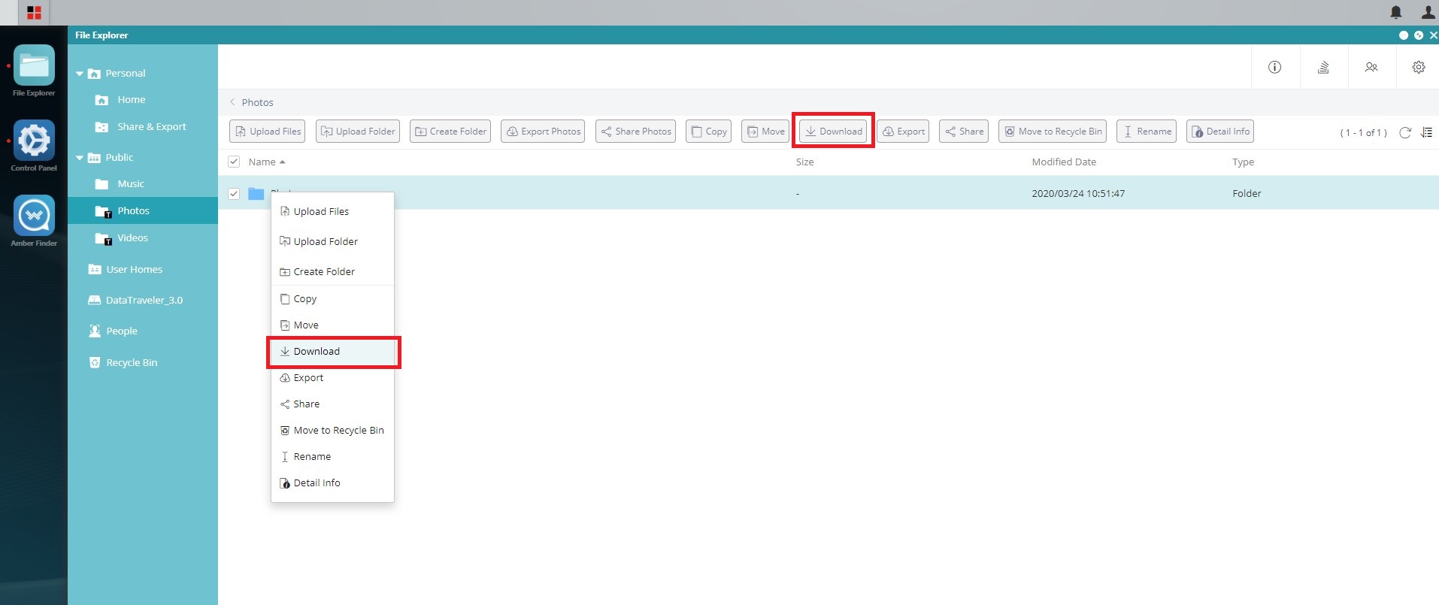Go back using the breadcrumb arrow
1439x605 pixels.
[x=232, y=102]
